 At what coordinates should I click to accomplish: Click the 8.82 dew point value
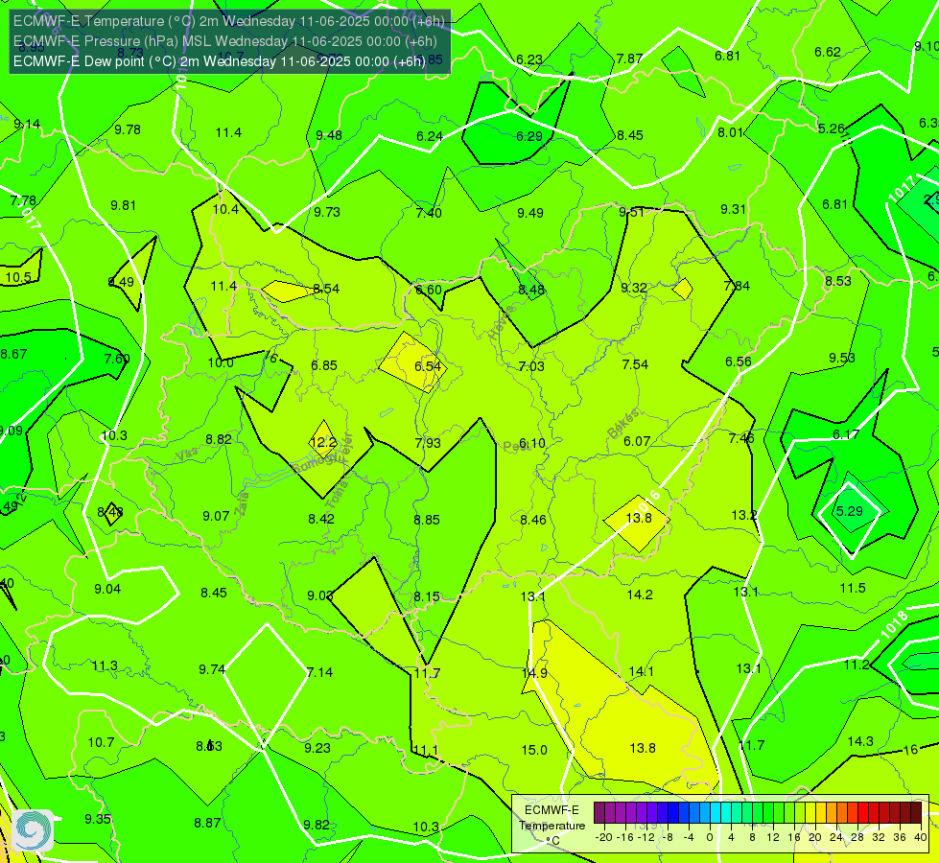pos(219,439)
